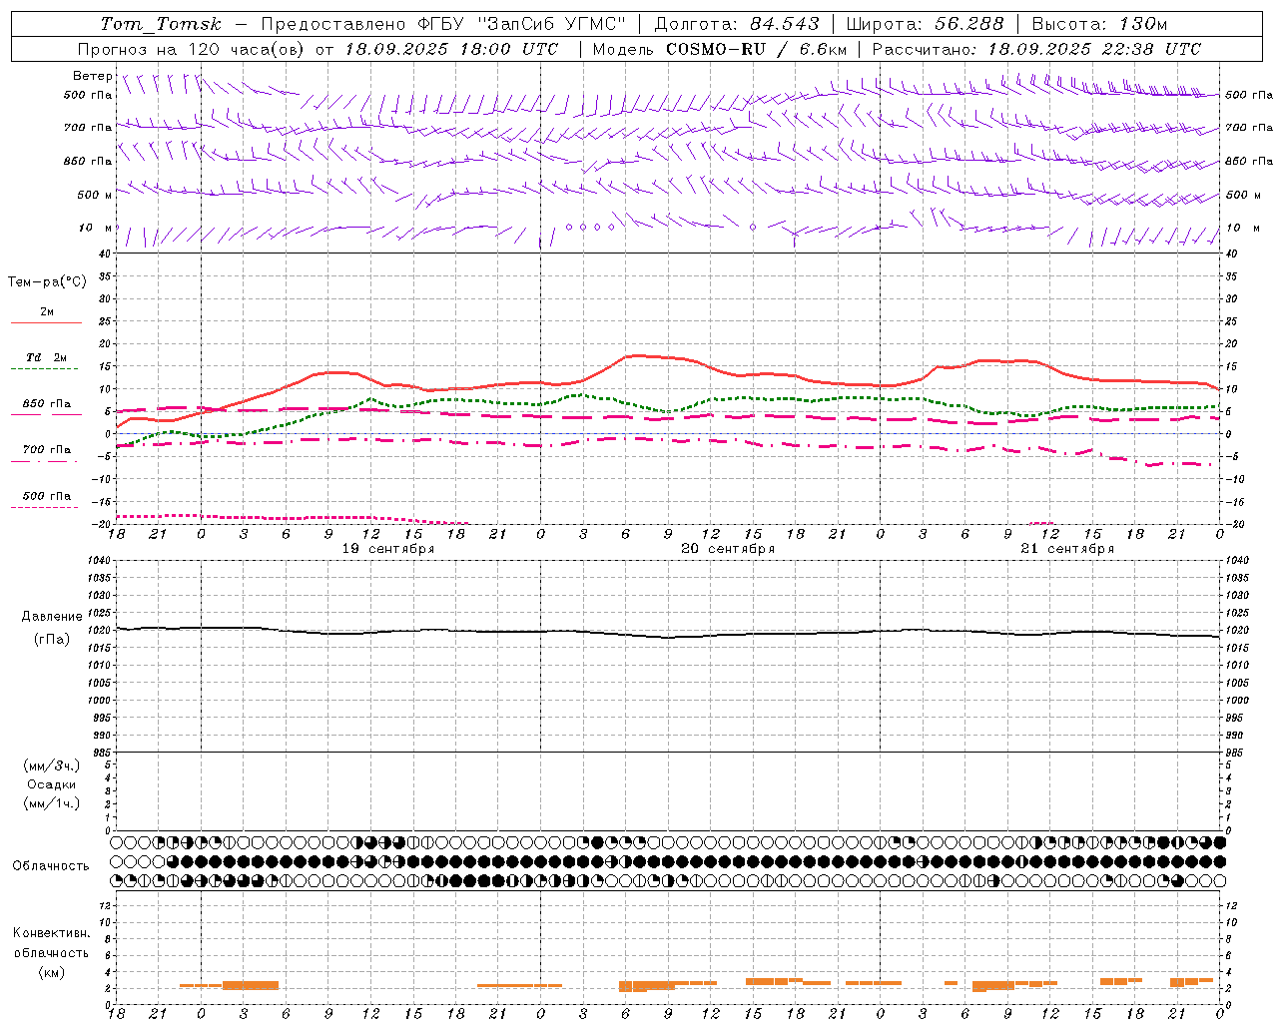Click the 19 сентября date label

pos(388,549)
